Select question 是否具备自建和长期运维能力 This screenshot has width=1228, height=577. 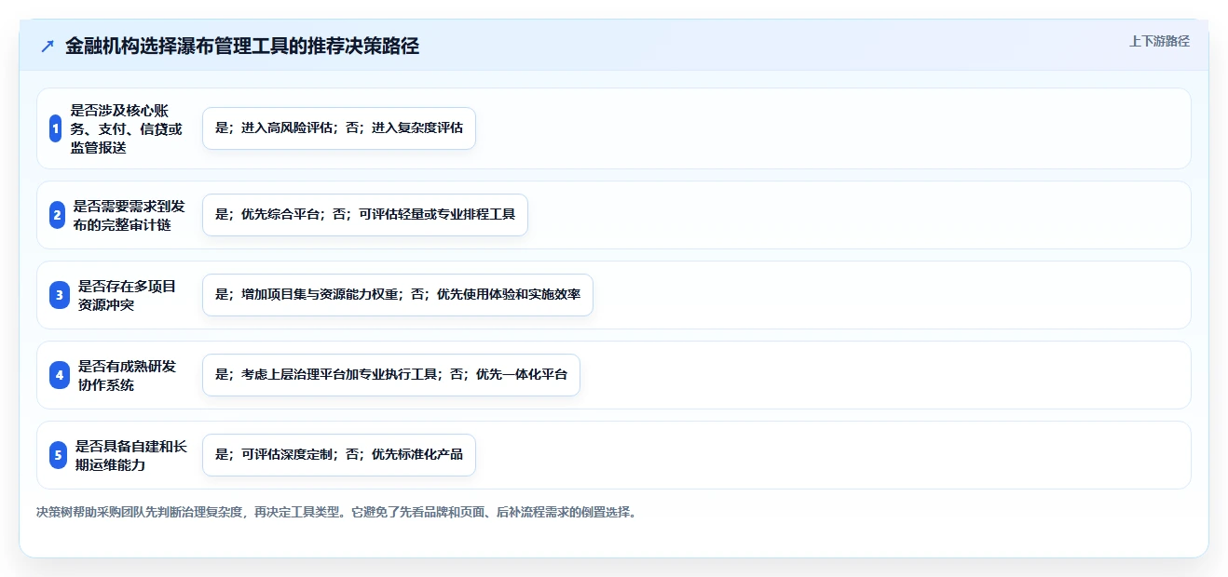[x=130, y=455]
